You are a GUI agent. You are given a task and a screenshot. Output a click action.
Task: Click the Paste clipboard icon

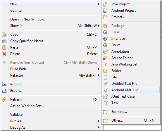coord(4,48)
